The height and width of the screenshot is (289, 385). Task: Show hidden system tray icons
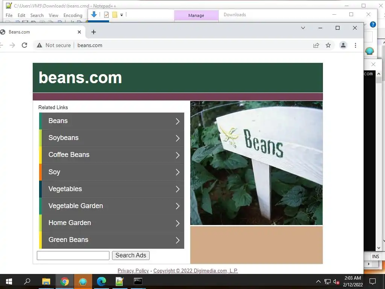click(318, 281)
